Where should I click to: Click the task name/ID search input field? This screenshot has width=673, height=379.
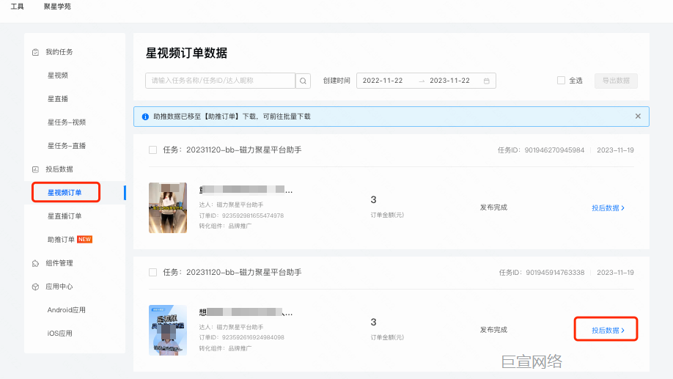[220, 81]
